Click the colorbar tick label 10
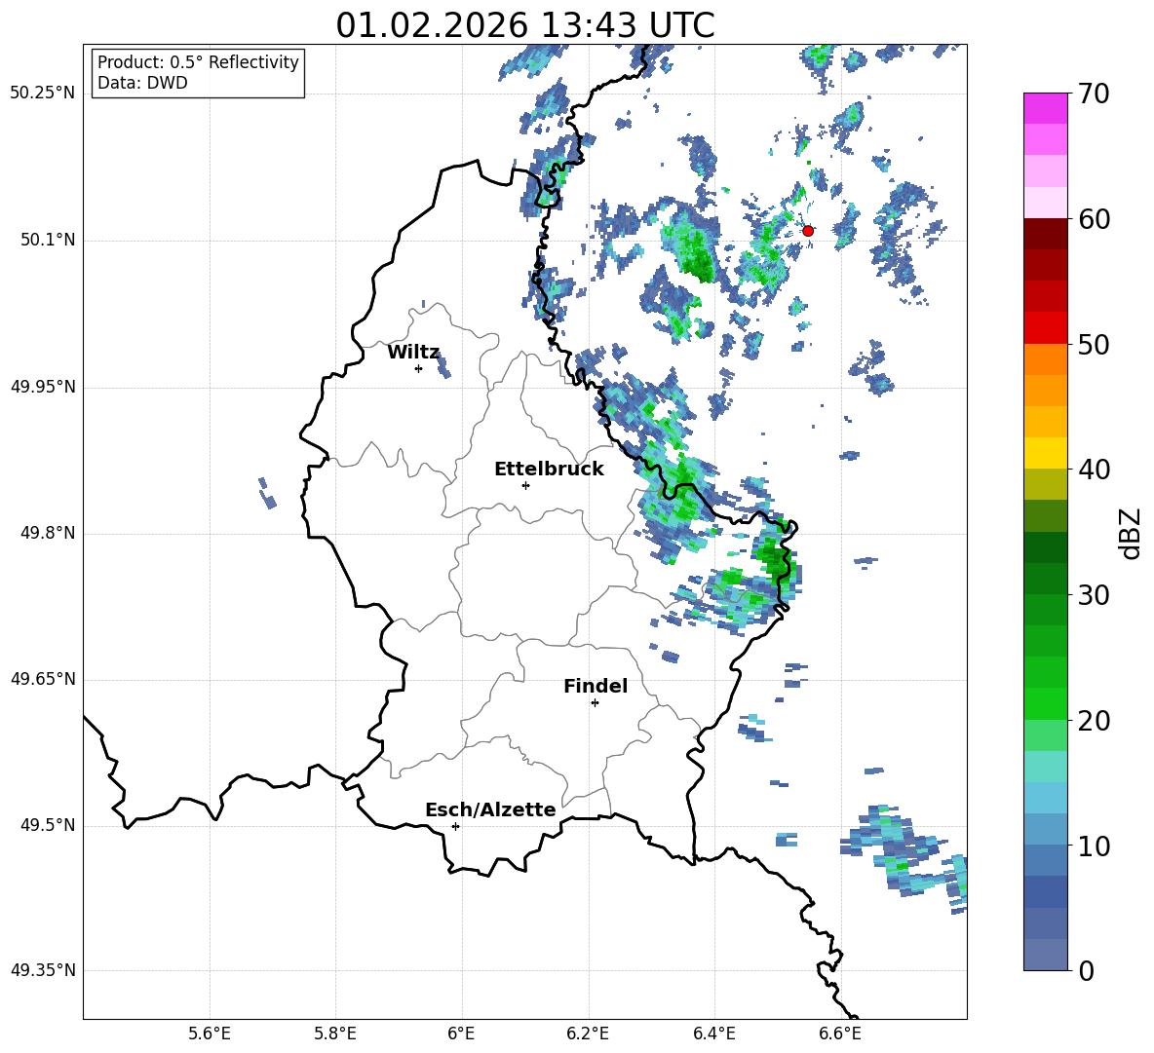The height and width of the screenshot is (1053, 1154). (x=1094, y=846)
